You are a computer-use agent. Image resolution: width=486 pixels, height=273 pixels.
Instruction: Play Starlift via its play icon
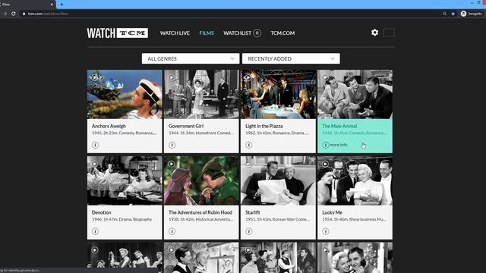(x=248, y=164)
